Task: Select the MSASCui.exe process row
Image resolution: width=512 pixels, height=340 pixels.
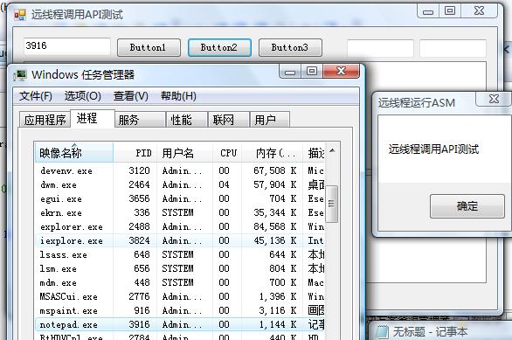Action: coord(180,296)
